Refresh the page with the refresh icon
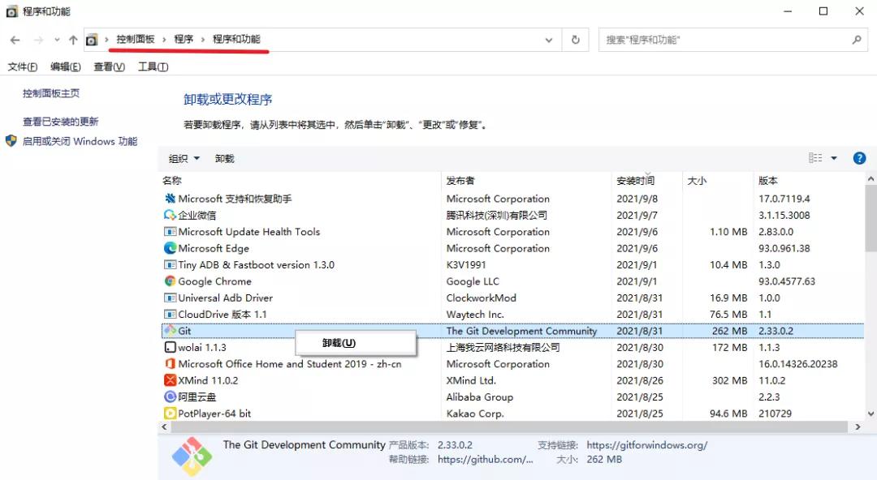 (576, 39)
